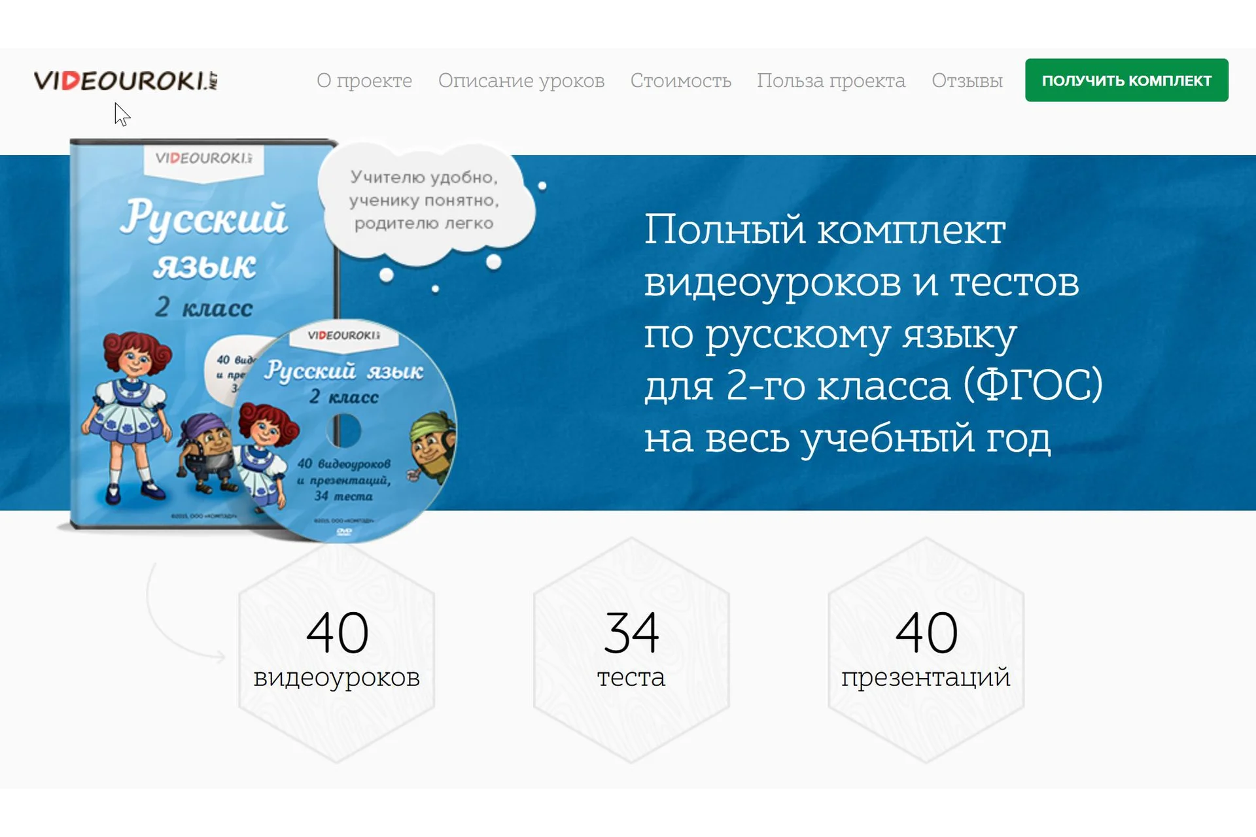Screen dimensions: 1256x837
Task: Click the '34 теста' hexagon
Action: pyautogui.click(x=631, y=649)
